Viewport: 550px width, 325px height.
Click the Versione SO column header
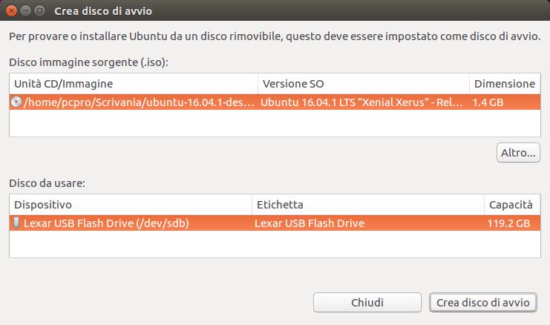(364, 84)
